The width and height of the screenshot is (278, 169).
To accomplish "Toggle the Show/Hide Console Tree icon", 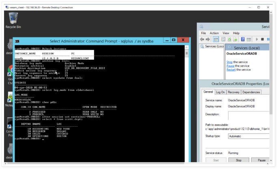I will (x=216, y=39).
